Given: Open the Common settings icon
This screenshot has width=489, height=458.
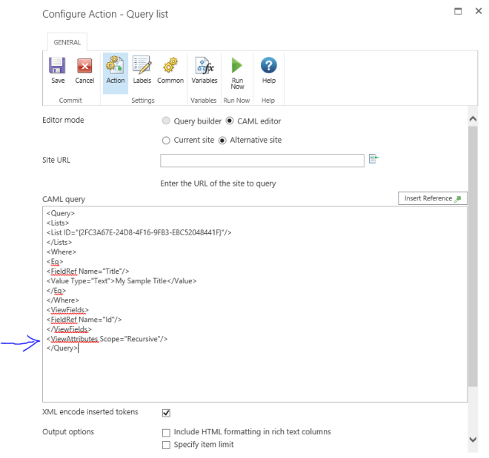Looking at the screenshot, I should coord(170,67).
